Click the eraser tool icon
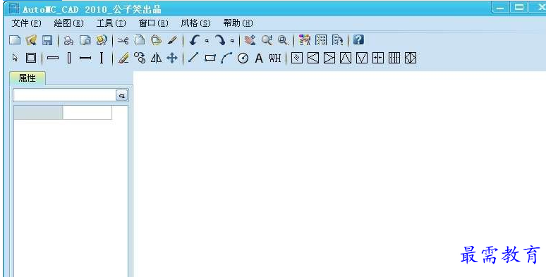This screenshot has width=546, height=277. 123,58
